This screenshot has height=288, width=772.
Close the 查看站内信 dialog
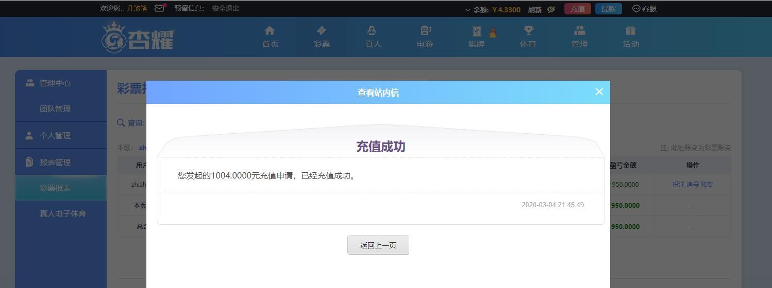tap(599, 92)
